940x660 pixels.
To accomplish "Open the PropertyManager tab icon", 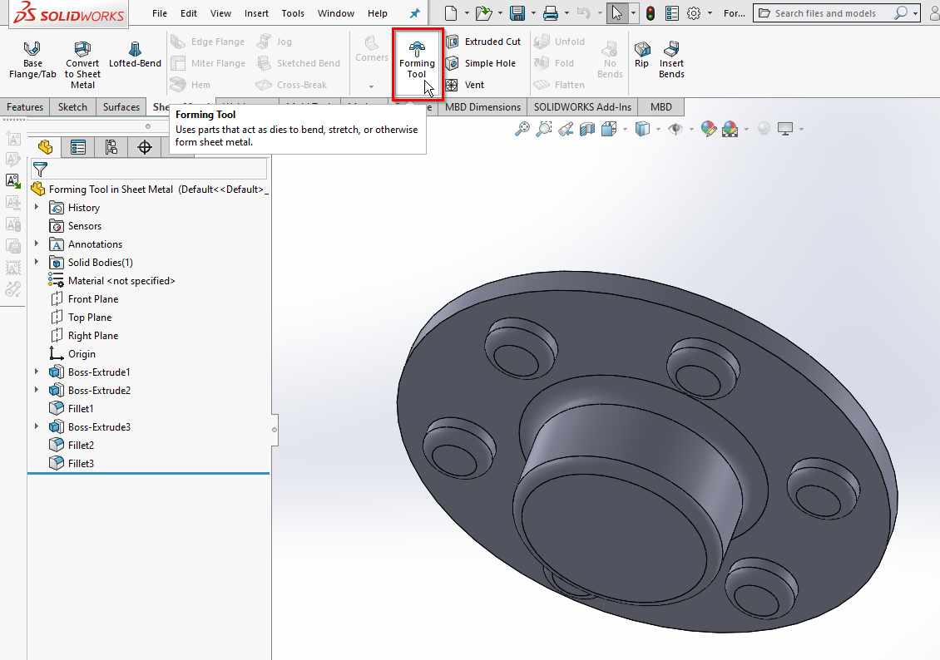I will (78, 147).
